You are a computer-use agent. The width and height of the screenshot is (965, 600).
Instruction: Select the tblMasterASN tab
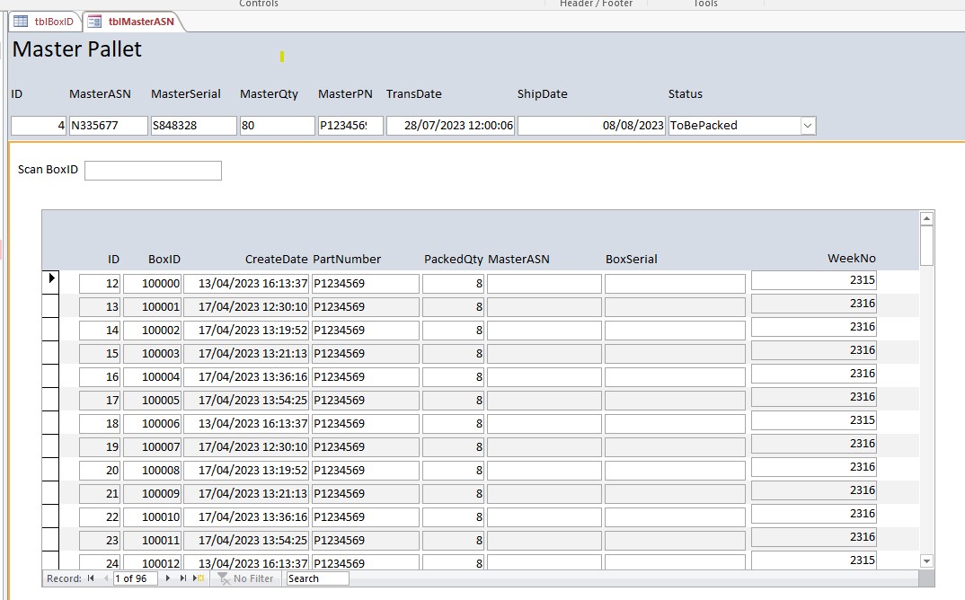point(133,22)
